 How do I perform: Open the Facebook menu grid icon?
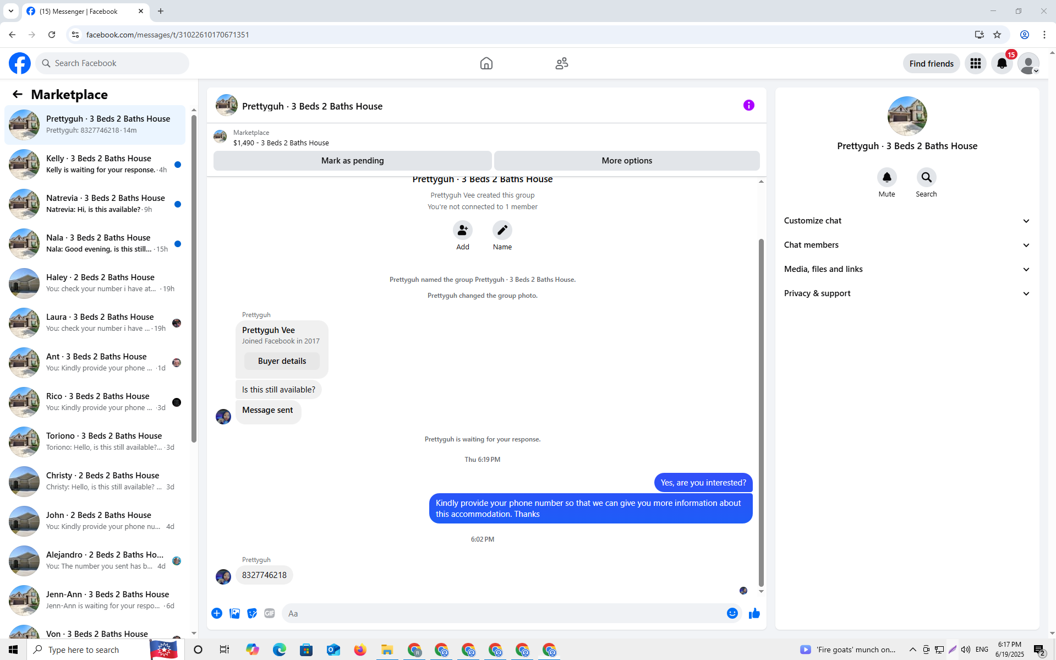coord(975,63)
